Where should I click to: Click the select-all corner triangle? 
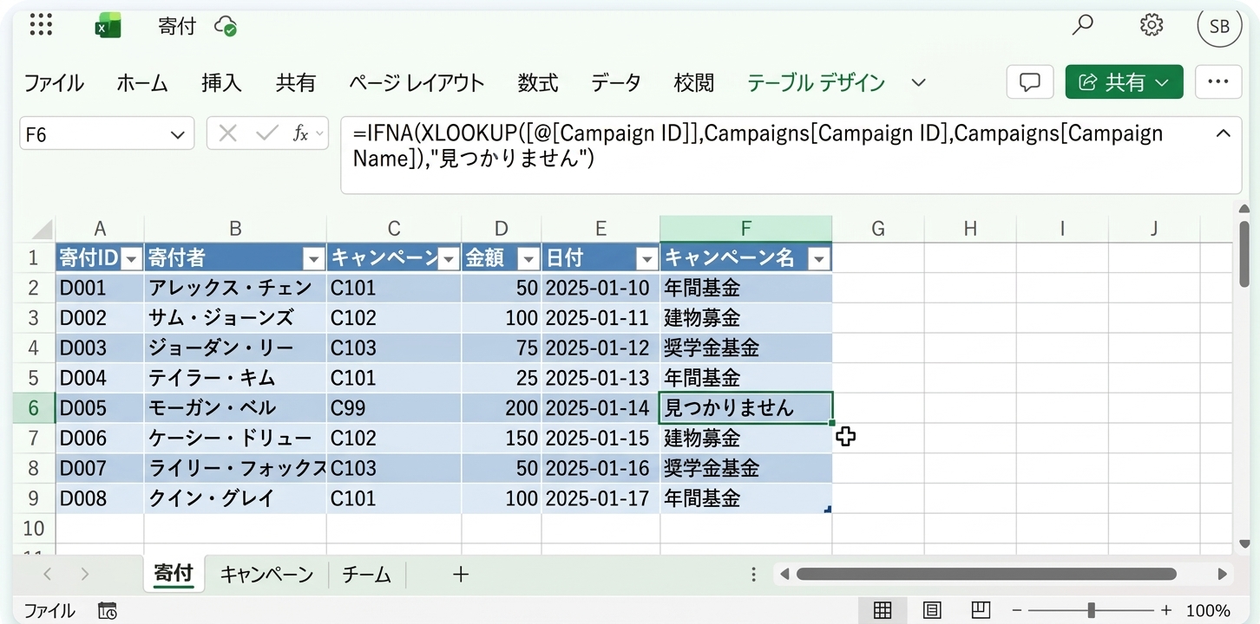coord(43,229)
